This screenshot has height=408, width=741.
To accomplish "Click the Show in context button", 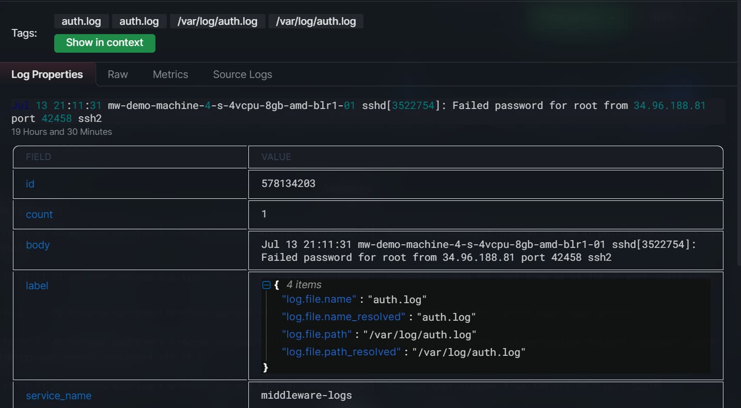I will 104,43.
